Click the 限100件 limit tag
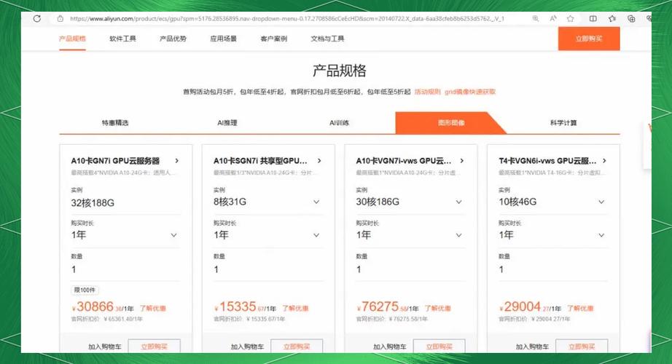The image size is (672, 364). click(x=85, y=290)
